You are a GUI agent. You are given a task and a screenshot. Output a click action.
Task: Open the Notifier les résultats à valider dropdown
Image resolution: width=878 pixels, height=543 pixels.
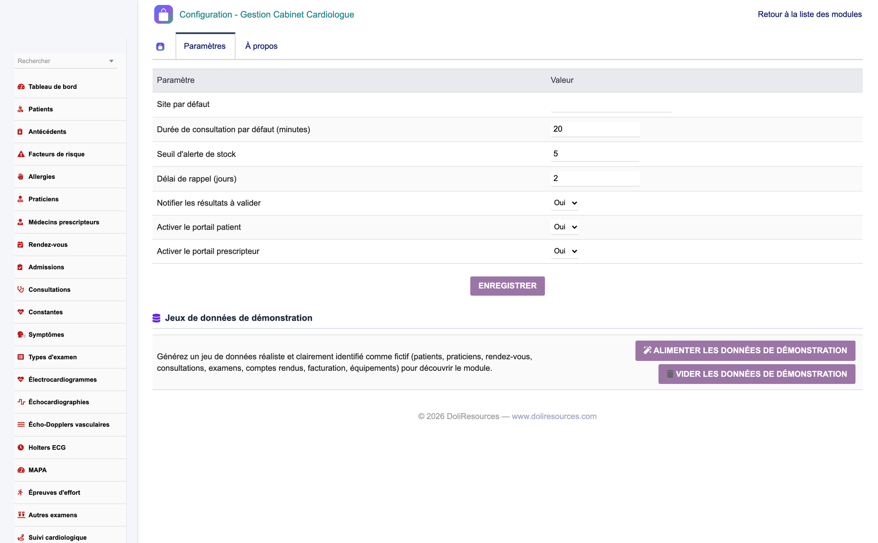565,203
